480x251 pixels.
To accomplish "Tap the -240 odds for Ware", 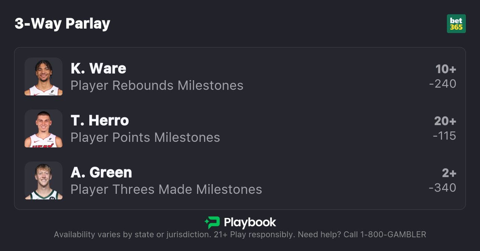I will 442,84.
